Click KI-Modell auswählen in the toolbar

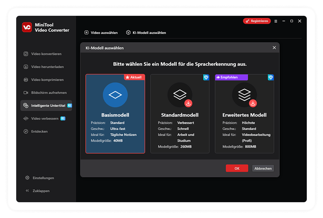click(146, 33)
